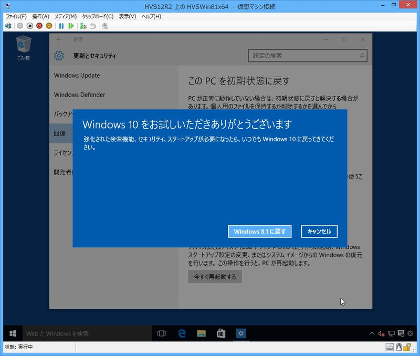
Task: Click the mouse icon in the status bar
Action: tap(399, 347)
